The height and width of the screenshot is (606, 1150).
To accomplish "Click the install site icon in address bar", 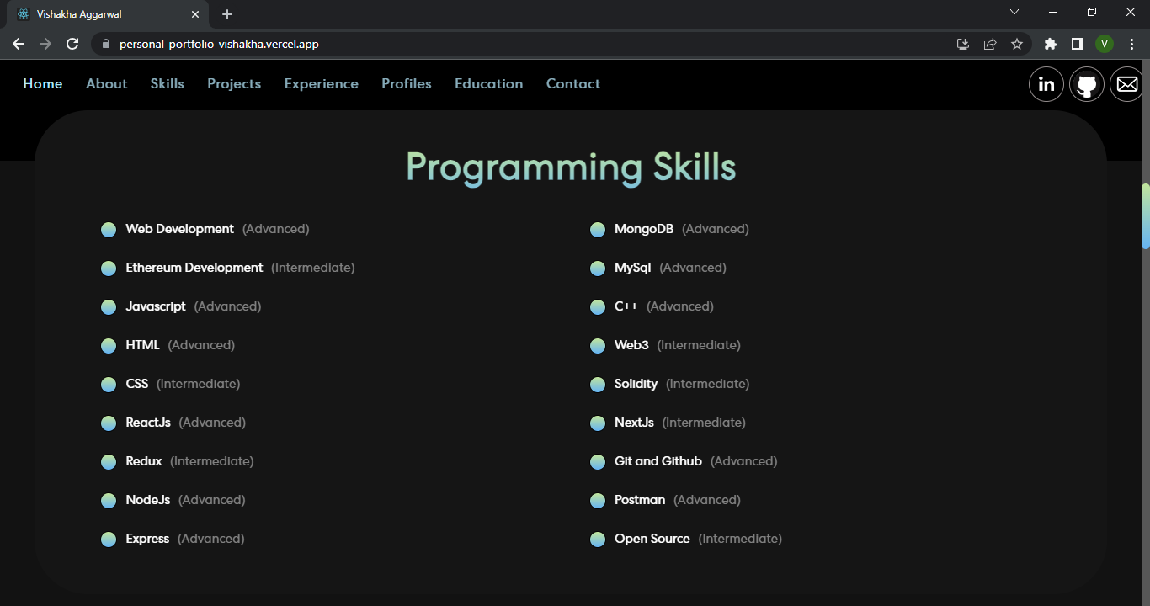I will pyautogui.click(x=962, y=43).
